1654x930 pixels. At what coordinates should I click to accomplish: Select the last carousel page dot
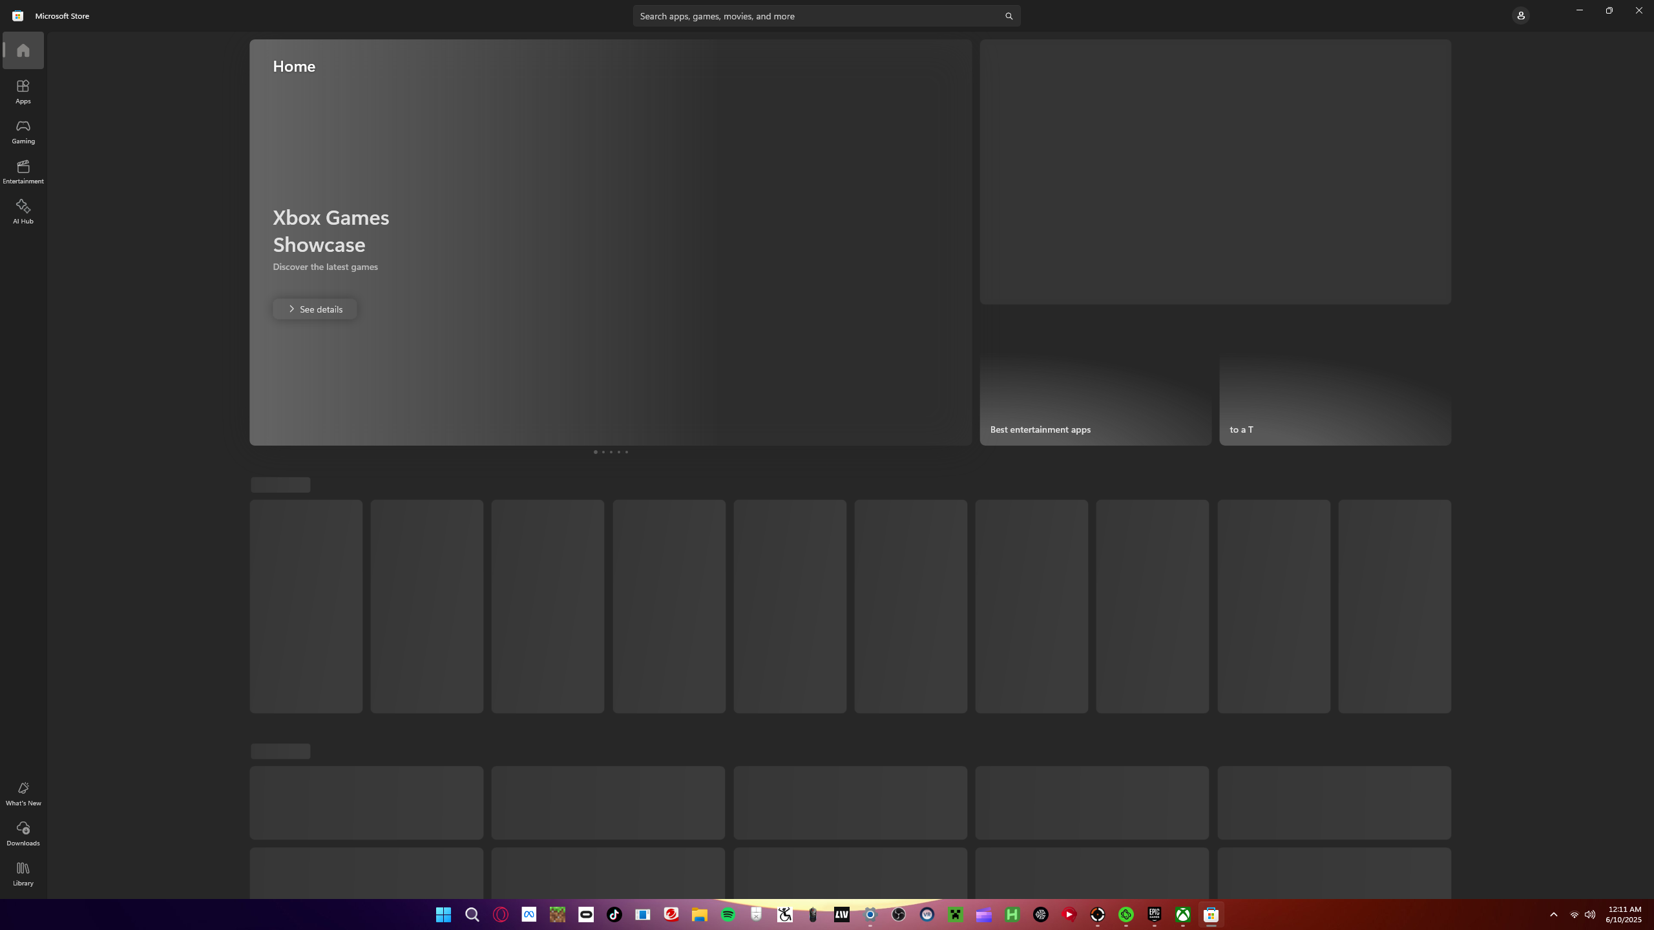(x=626, y=452)
